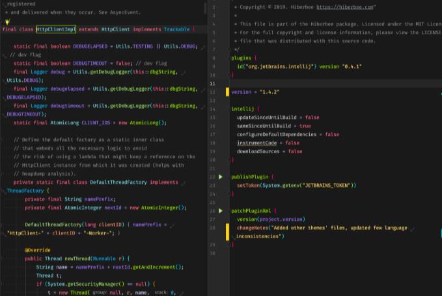Viewport: 442px width, 296px height.
Task: Click the newThread method name
Action: 77,258
